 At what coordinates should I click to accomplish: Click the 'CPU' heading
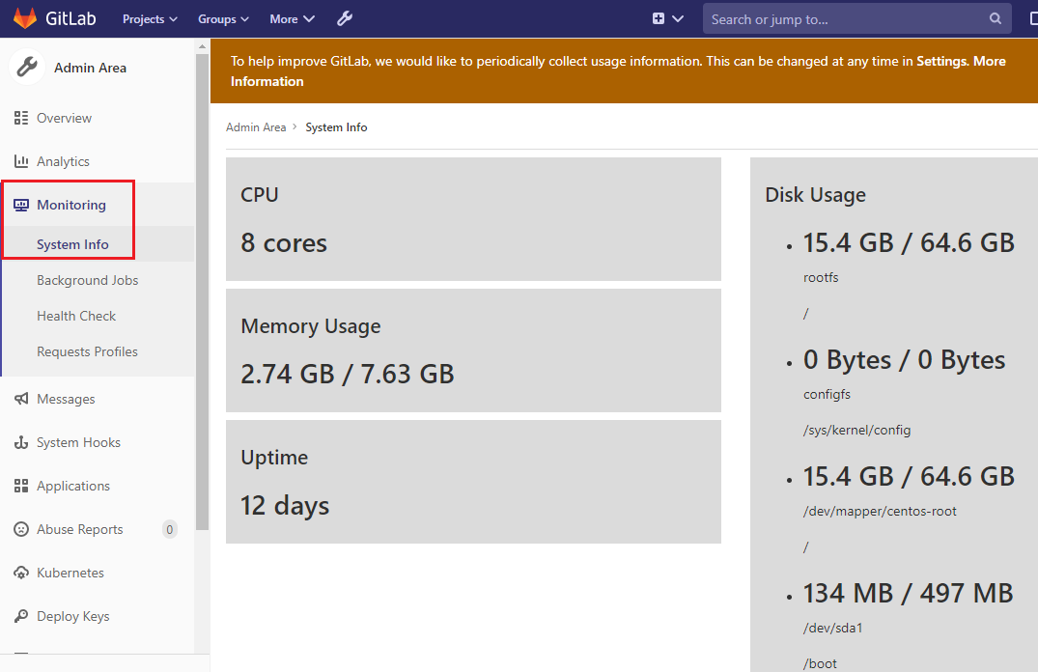[260, 195]
